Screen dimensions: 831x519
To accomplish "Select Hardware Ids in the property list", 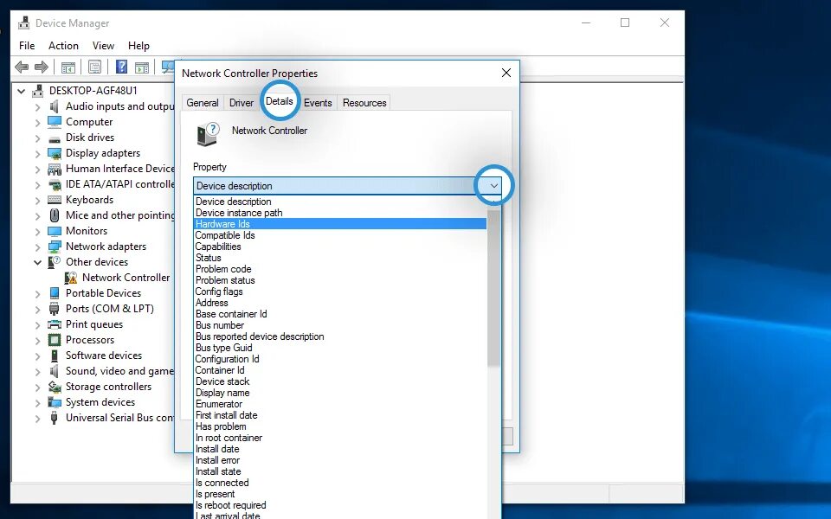I will [x=340, y=224].
